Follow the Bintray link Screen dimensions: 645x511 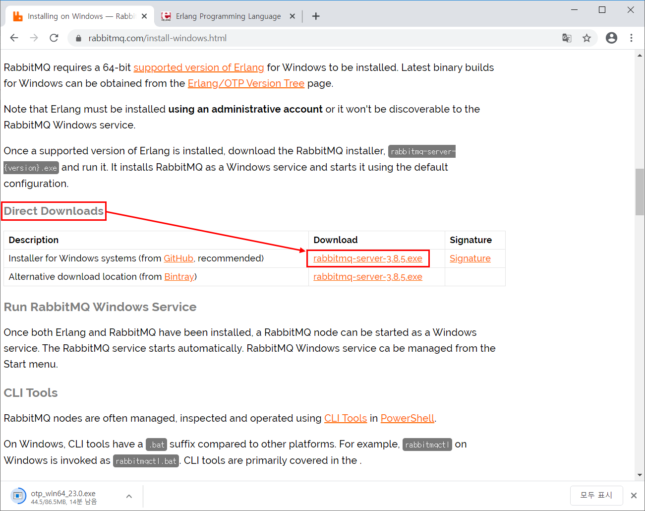179,277
